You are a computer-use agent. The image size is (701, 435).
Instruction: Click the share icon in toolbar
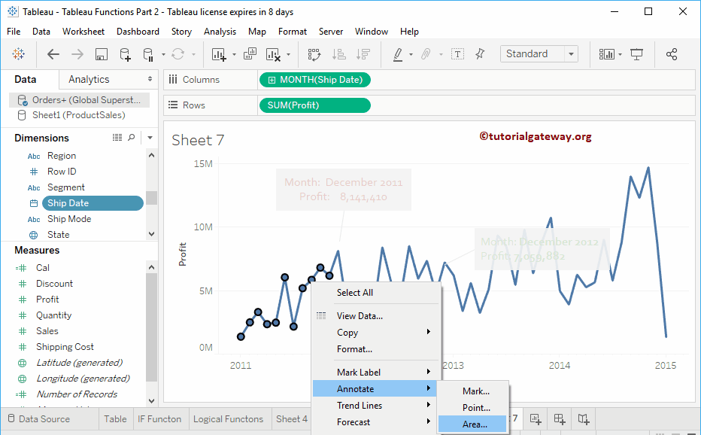point(672,54)
